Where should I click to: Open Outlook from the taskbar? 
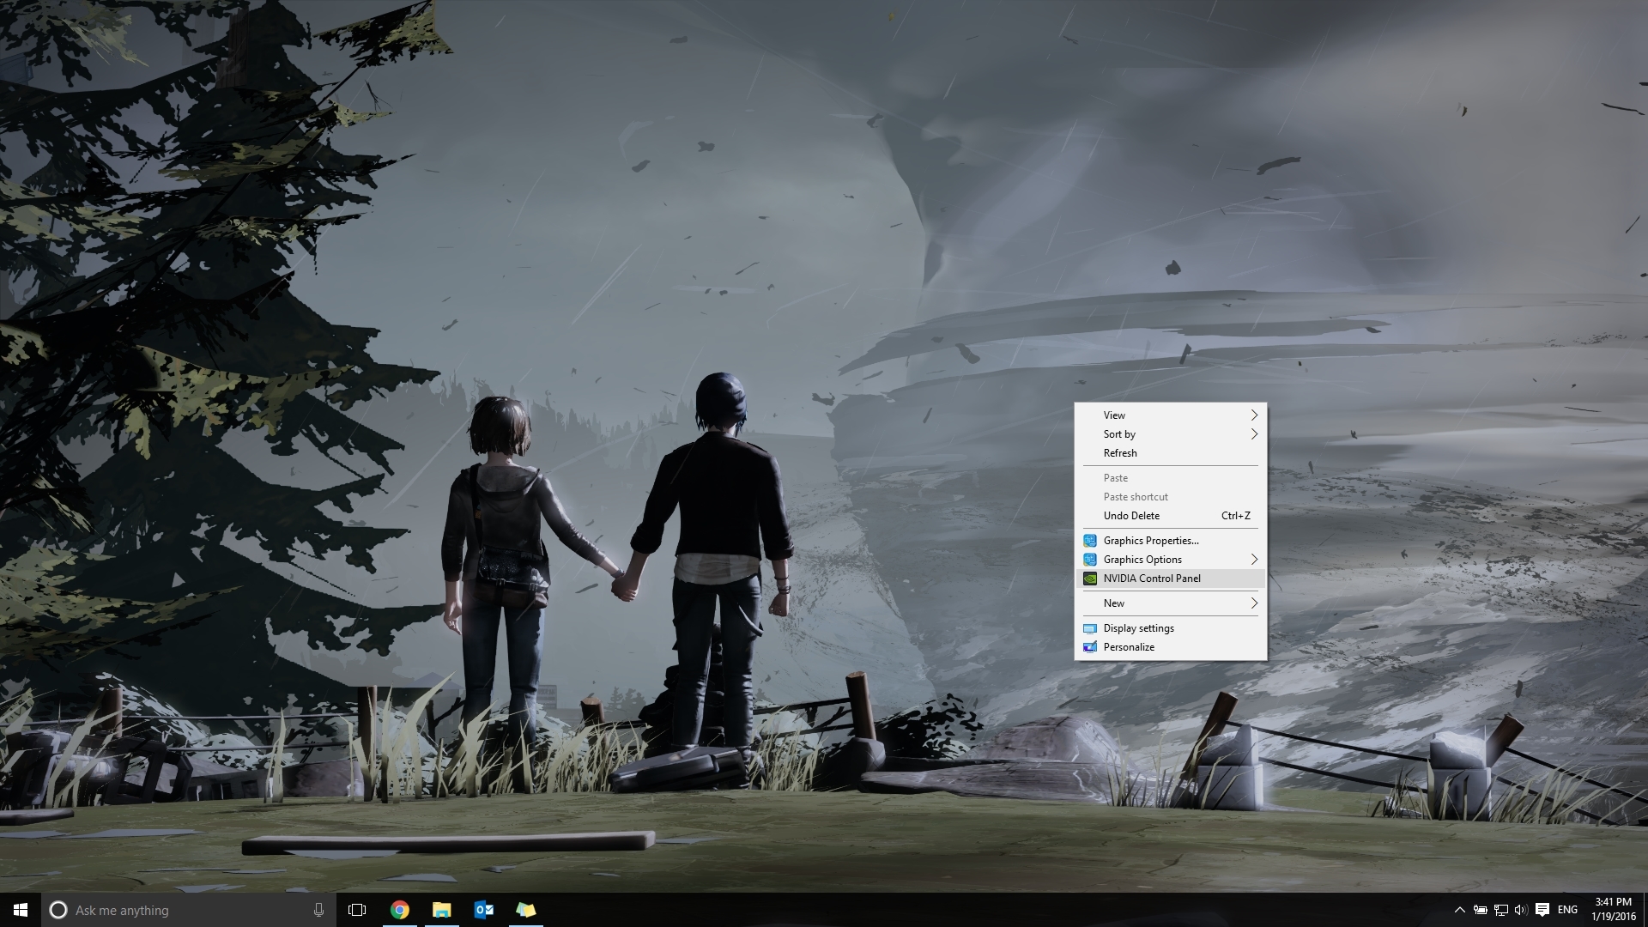[x=485, y=910]
